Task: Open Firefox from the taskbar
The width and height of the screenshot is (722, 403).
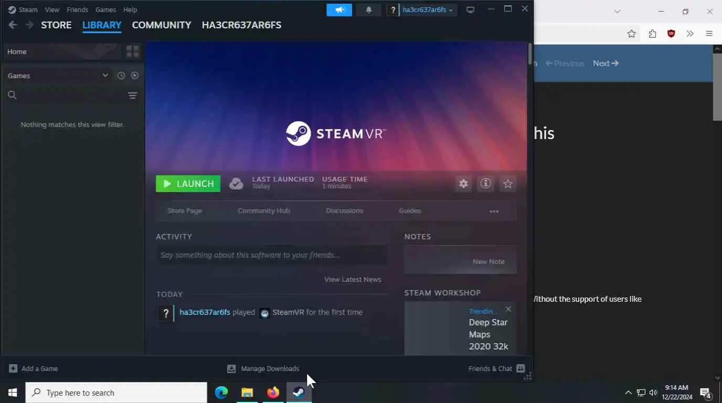Action: [x=273, y=393]
